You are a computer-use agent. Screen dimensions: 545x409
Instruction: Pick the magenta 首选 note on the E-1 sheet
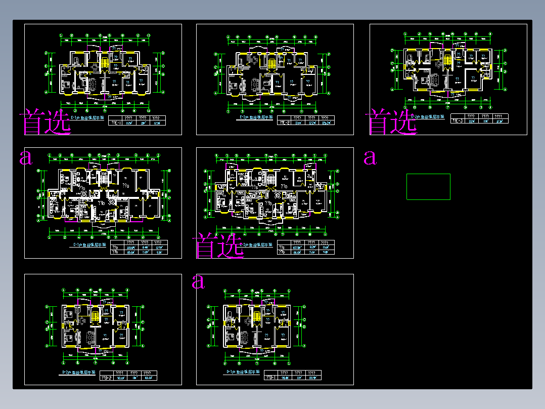46,122
